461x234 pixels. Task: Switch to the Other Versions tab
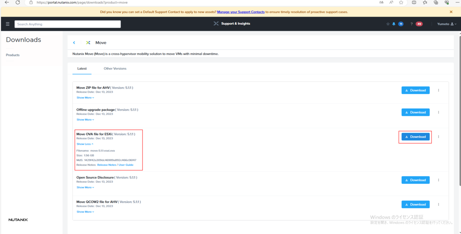click(115, 69)
